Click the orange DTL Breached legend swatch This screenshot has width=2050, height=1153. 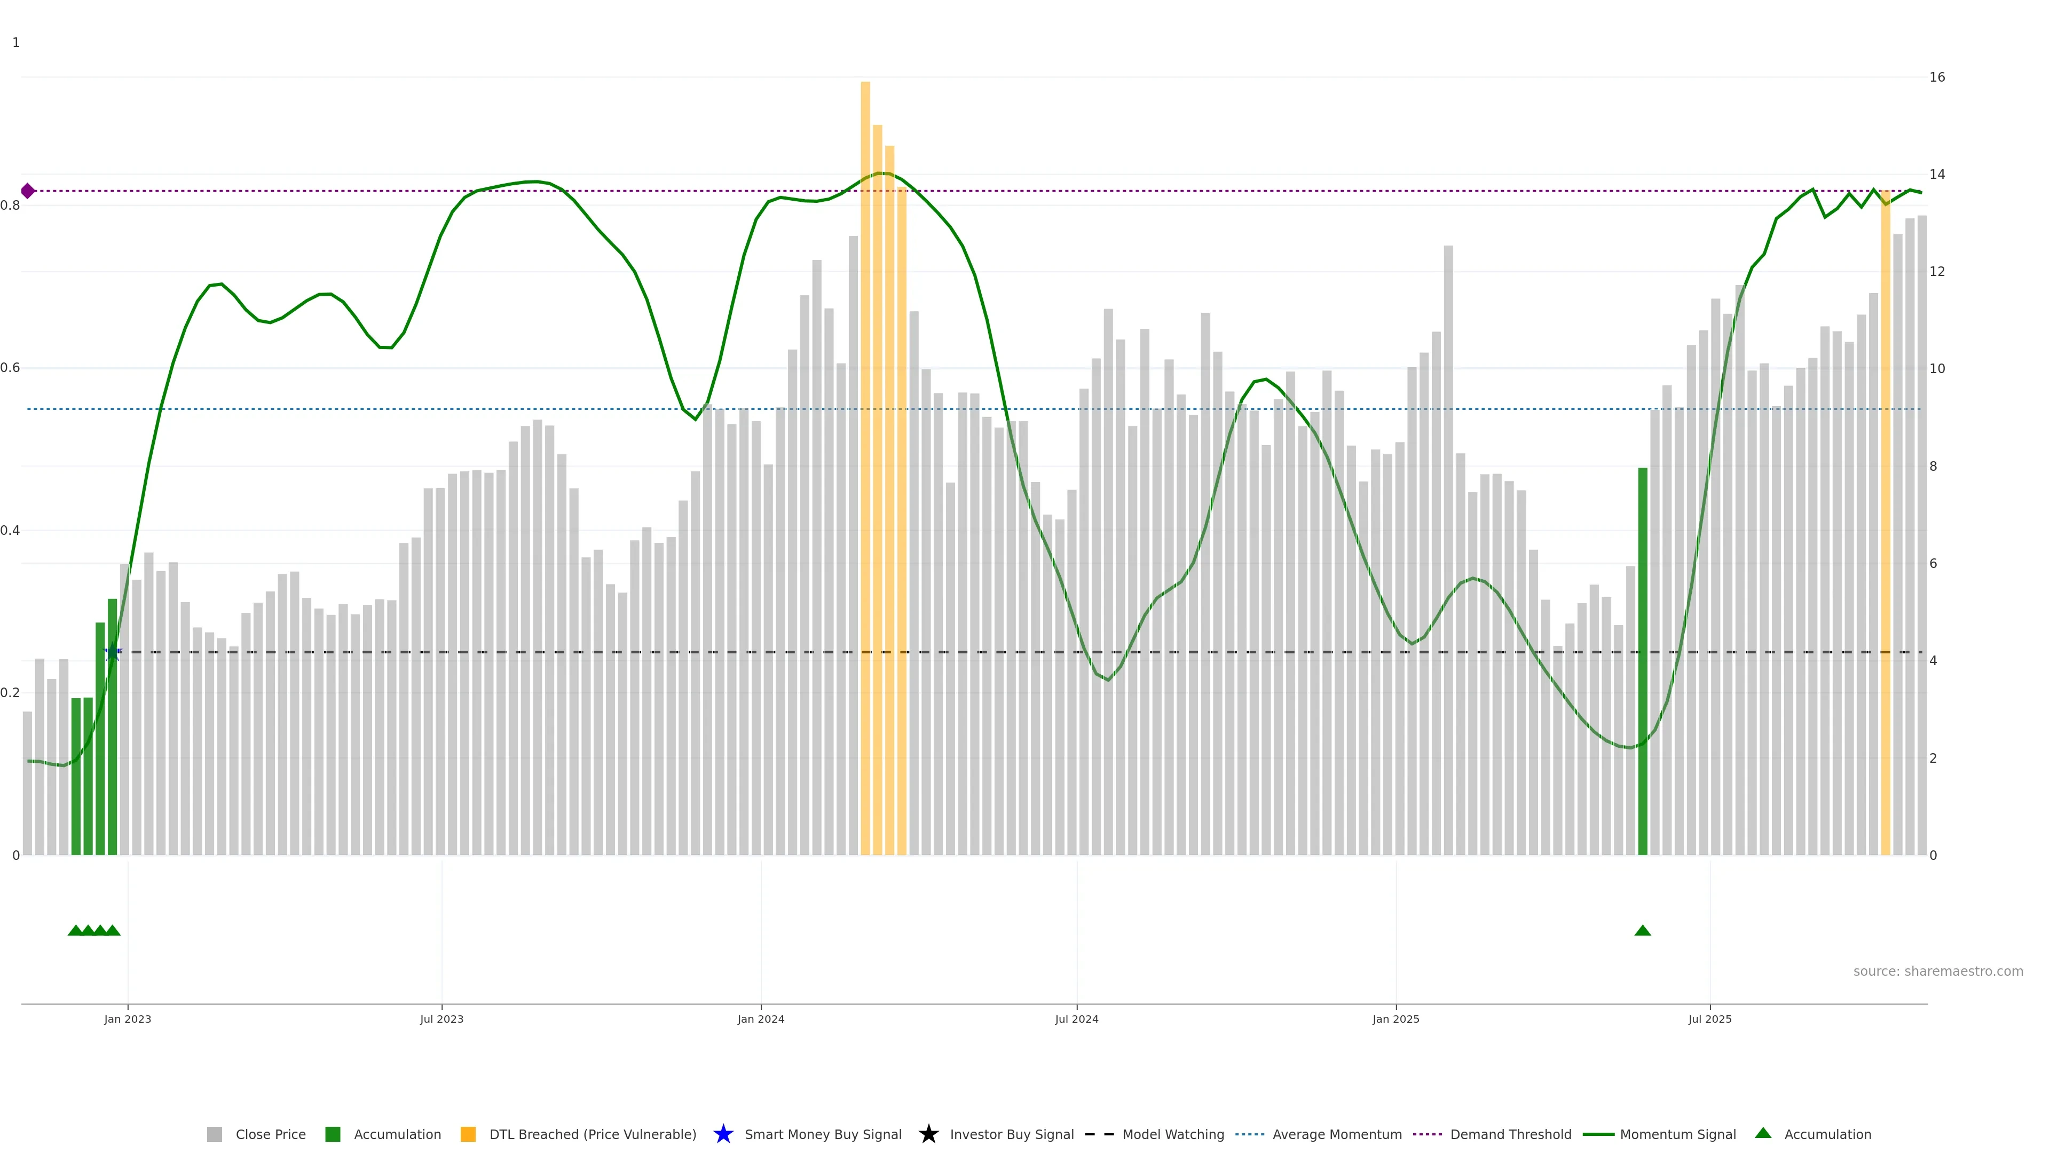point(468,1134)
